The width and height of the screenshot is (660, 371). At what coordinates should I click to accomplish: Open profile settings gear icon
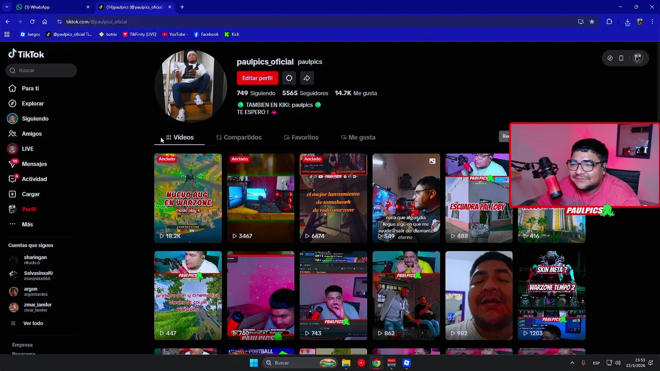(289, 78)
